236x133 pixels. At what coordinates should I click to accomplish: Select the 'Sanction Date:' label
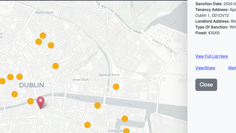(209, 4)
